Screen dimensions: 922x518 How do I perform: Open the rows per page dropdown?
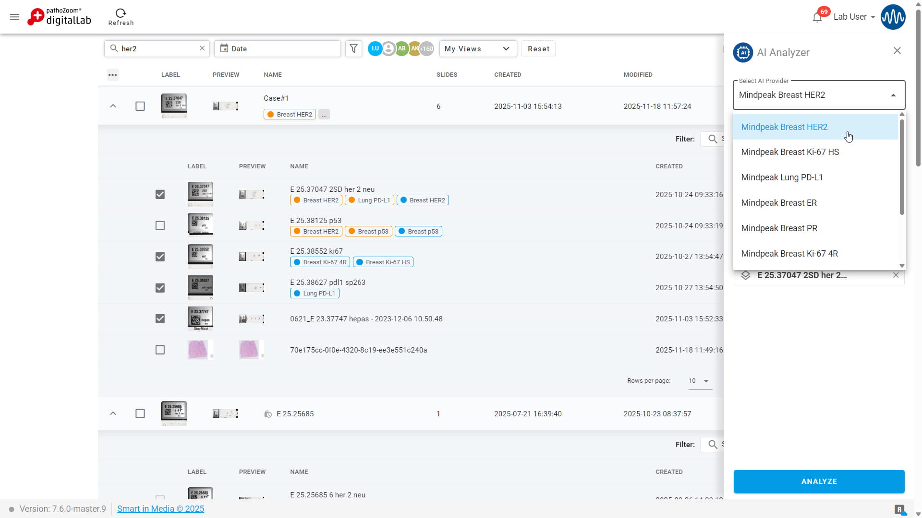[x=700, y=381]
